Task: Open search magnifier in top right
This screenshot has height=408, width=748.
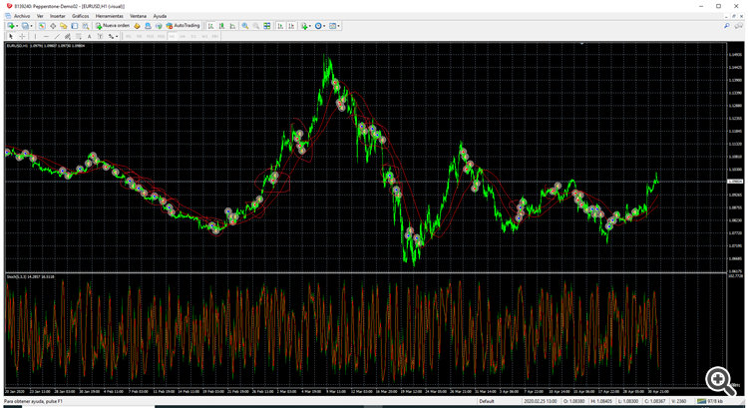Action: point(726,26)
